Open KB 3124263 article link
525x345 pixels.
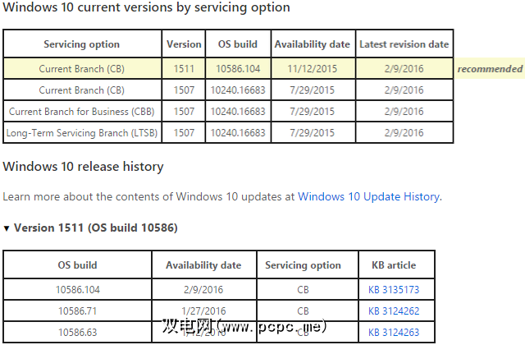393,332
